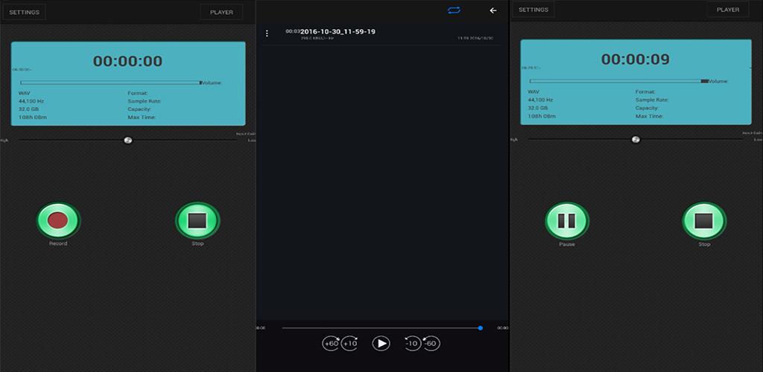This screenshot has height=372, width=763.
Task: Play the selected recording
Action: point(381,343)
